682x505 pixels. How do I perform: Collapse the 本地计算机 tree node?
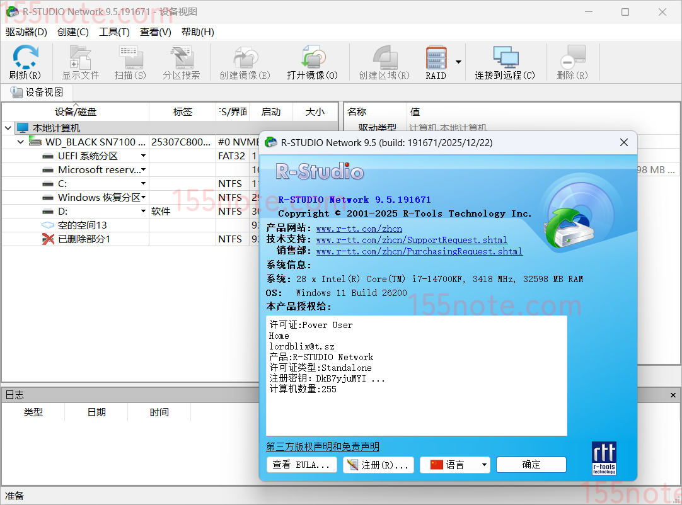click(8, 128)
